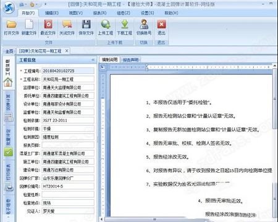Open the 视图(V) ribbon tab
The width and height of the screenshot is (278, 222).
coord(76,13)
